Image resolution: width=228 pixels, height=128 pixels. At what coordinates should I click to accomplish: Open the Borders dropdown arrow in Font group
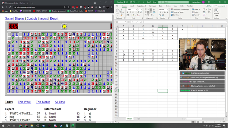click(x=130, y=15)
